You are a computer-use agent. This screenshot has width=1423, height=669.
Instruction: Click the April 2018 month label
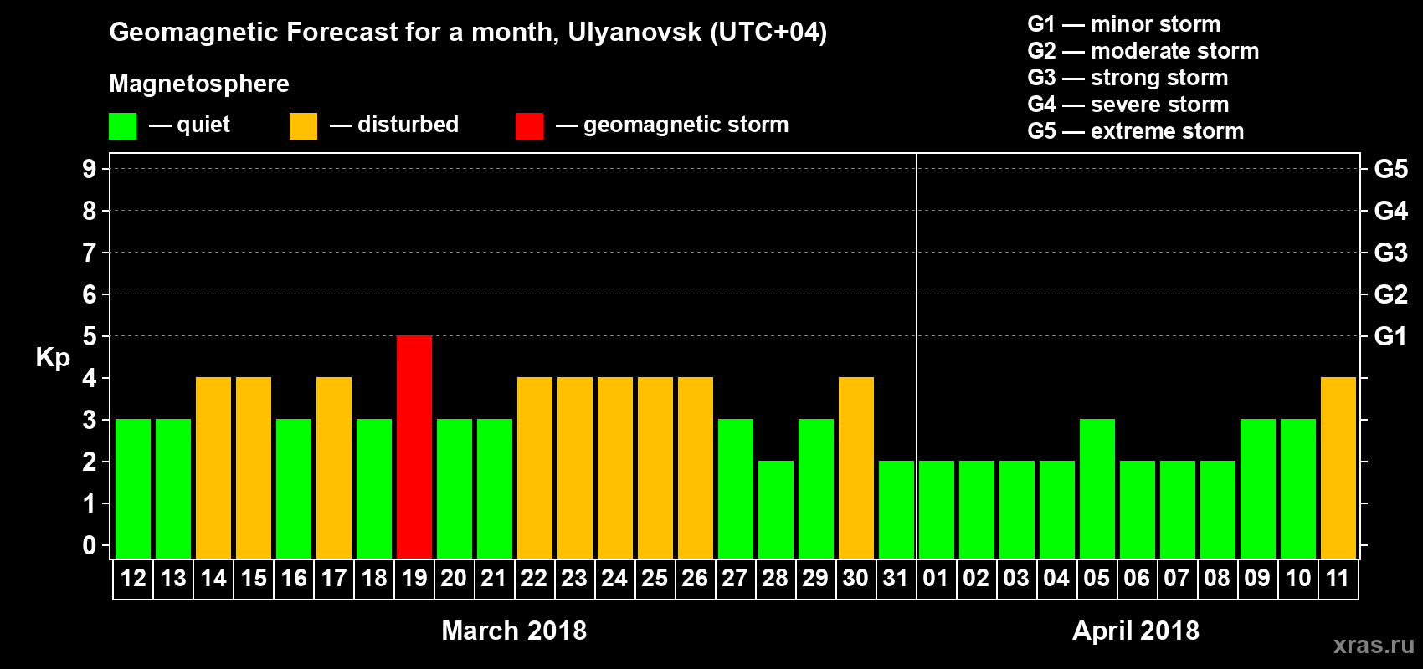[1136, 631]
